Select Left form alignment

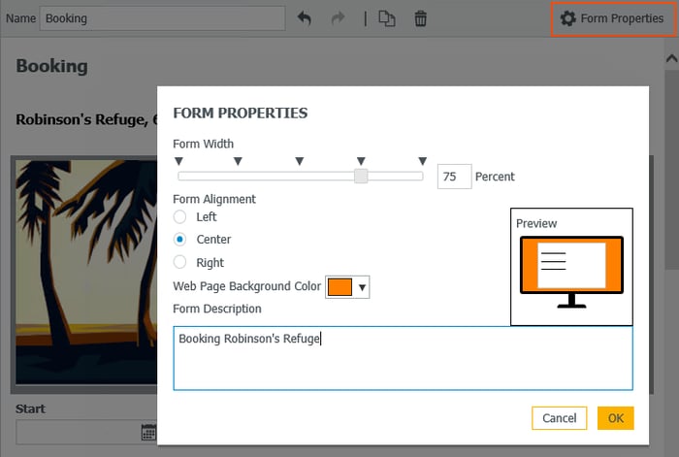click(179, 216)
